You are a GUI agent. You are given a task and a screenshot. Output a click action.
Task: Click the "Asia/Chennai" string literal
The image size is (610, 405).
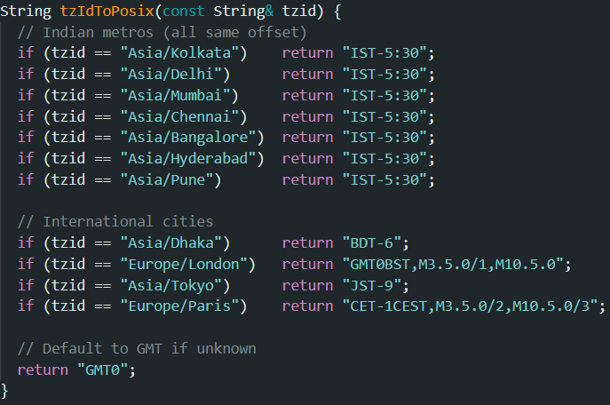184,116
